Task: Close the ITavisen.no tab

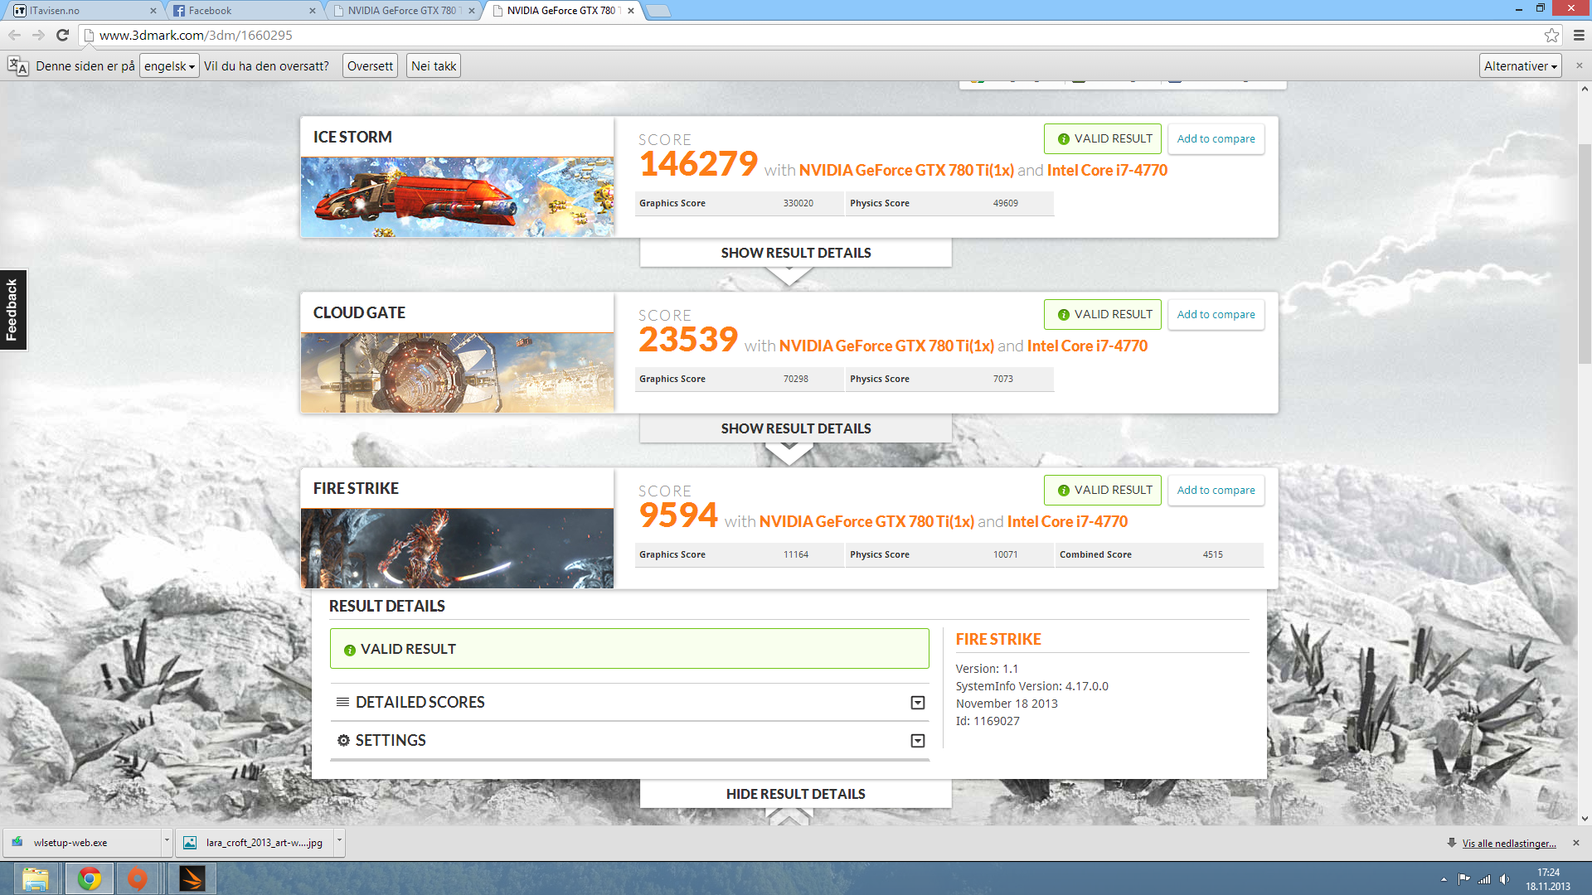Action: (153, 11)
